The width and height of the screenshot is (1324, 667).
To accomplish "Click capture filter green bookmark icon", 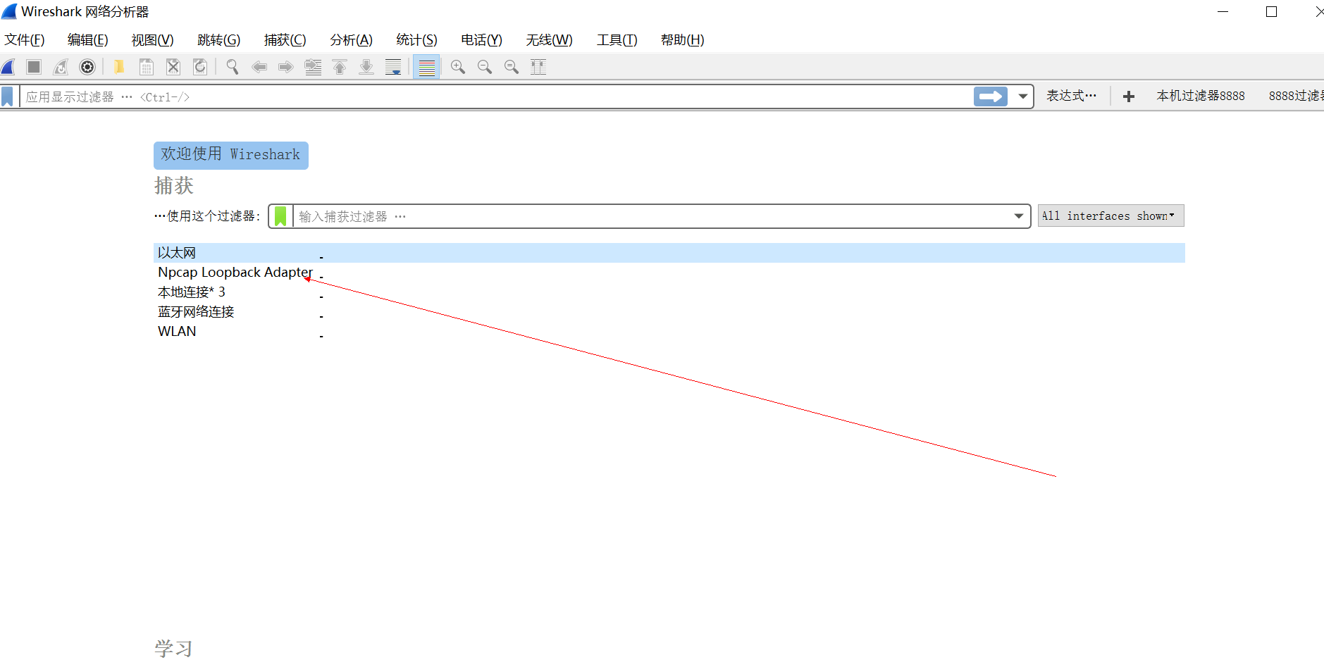I will 280,216.
